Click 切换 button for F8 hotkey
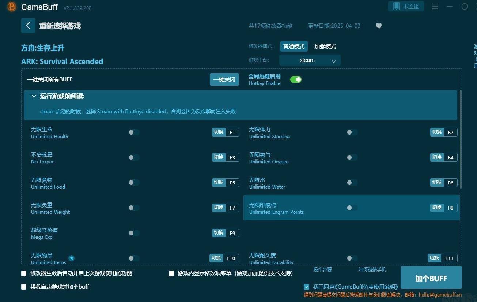 tap(437, 208)
